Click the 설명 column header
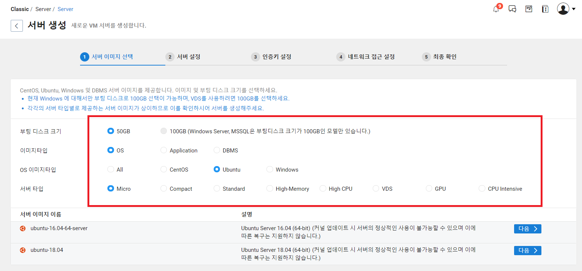Viewport: 582px width, 271px height. click(x=247, y=214)
